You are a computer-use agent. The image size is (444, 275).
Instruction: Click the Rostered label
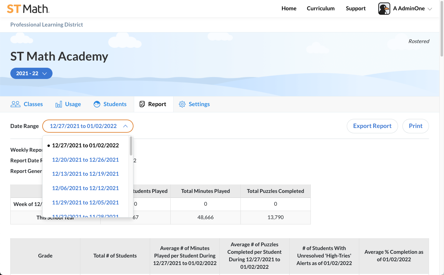pos(419,41)
